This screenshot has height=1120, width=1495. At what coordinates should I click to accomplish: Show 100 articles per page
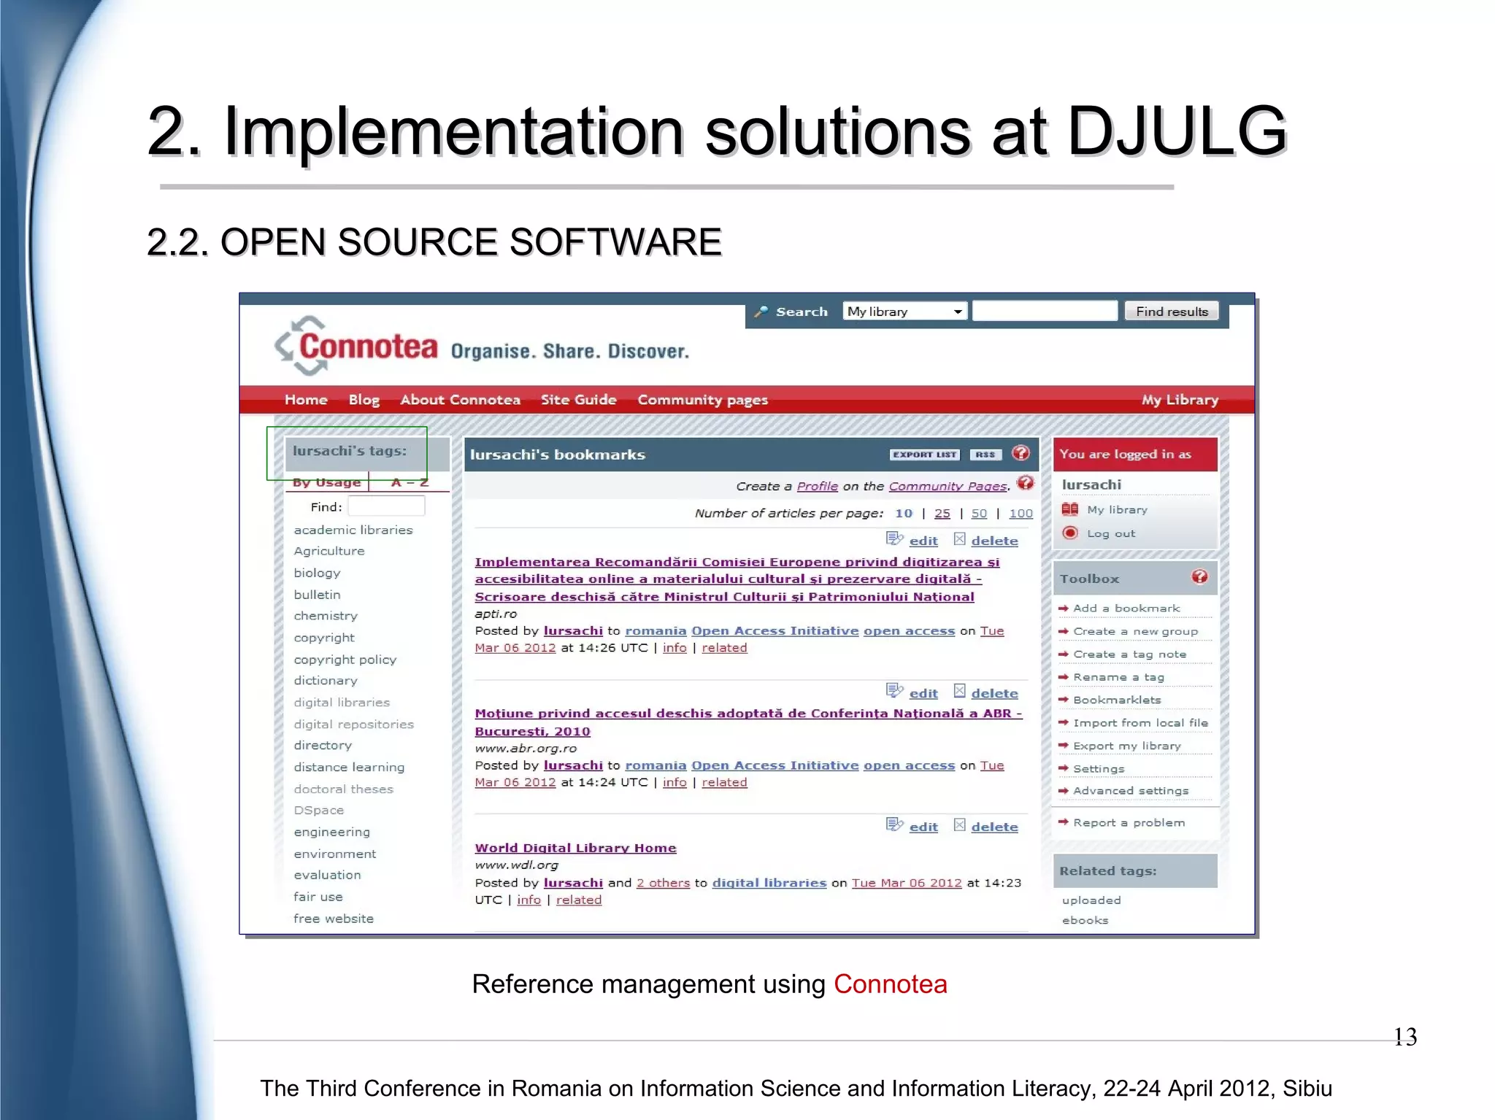point(1021,513)
